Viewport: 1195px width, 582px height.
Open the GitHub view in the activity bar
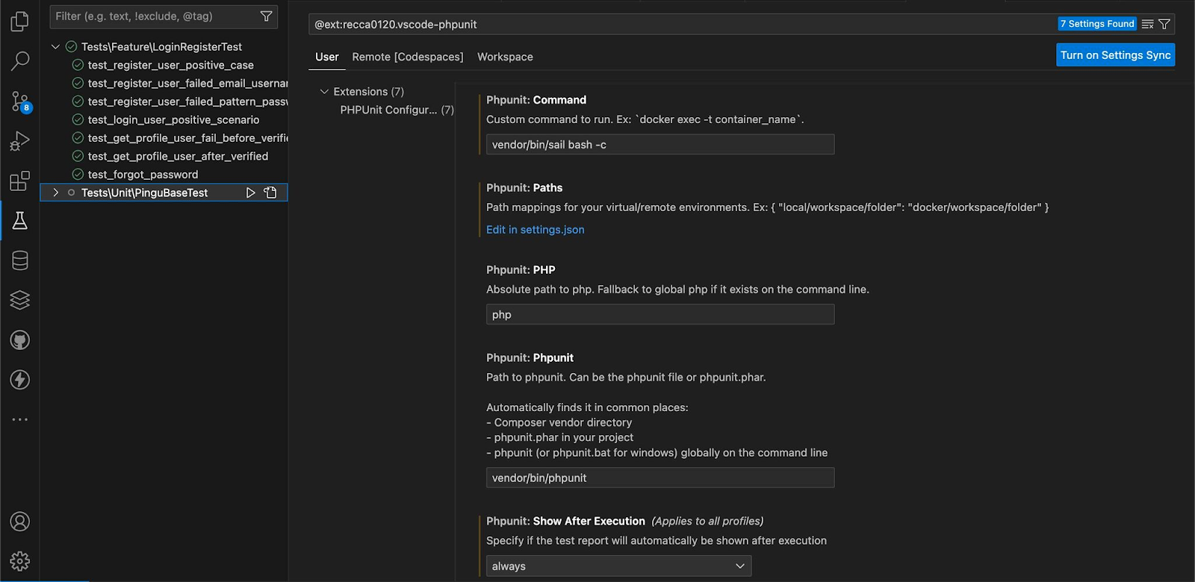click(x=20, y=340)
